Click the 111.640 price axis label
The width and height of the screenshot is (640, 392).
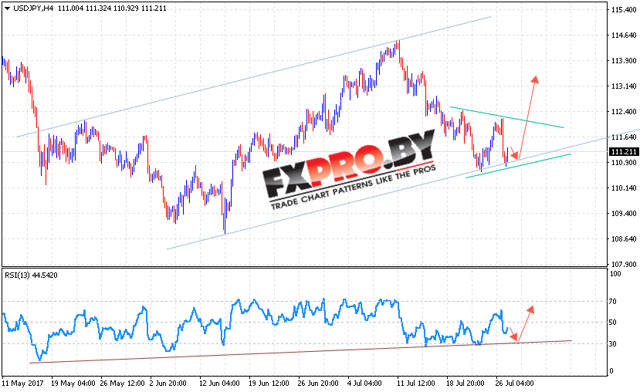(623, 137)
